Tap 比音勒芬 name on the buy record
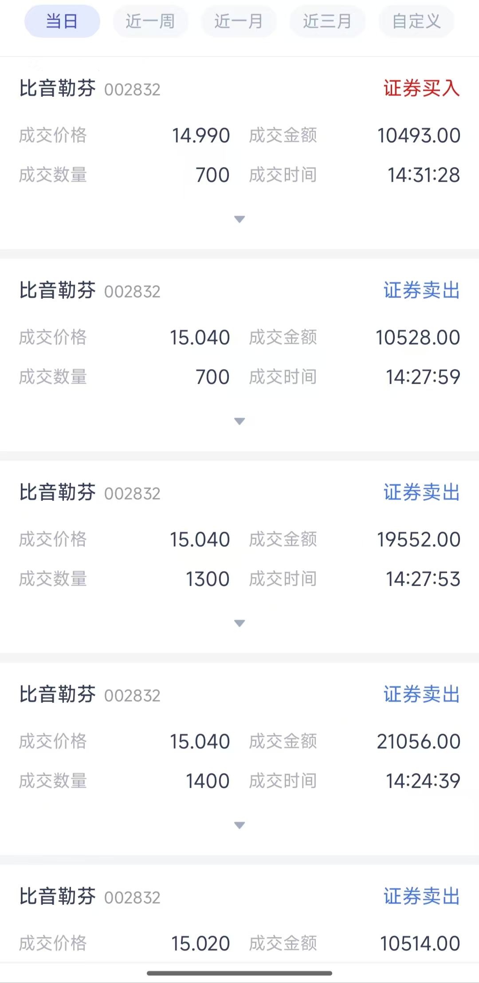The image size is (479, 983). pyautogui.click(x=57, y=88)
